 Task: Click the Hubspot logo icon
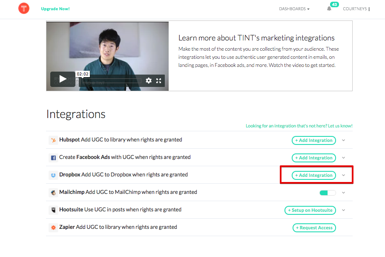53,140
